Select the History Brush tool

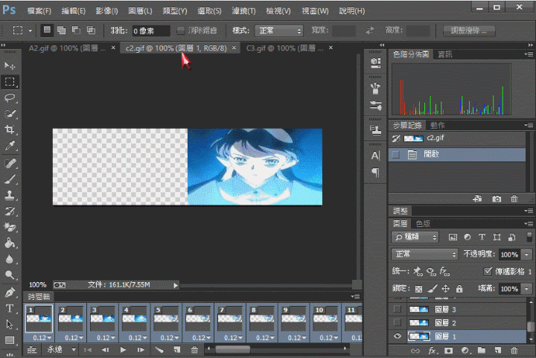tap(10, 211)
